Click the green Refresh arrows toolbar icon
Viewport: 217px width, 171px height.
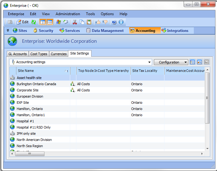coord(33,22)
